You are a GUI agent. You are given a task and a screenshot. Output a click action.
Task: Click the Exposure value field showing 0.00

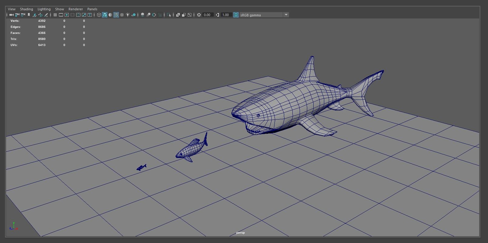pos(207,15)
